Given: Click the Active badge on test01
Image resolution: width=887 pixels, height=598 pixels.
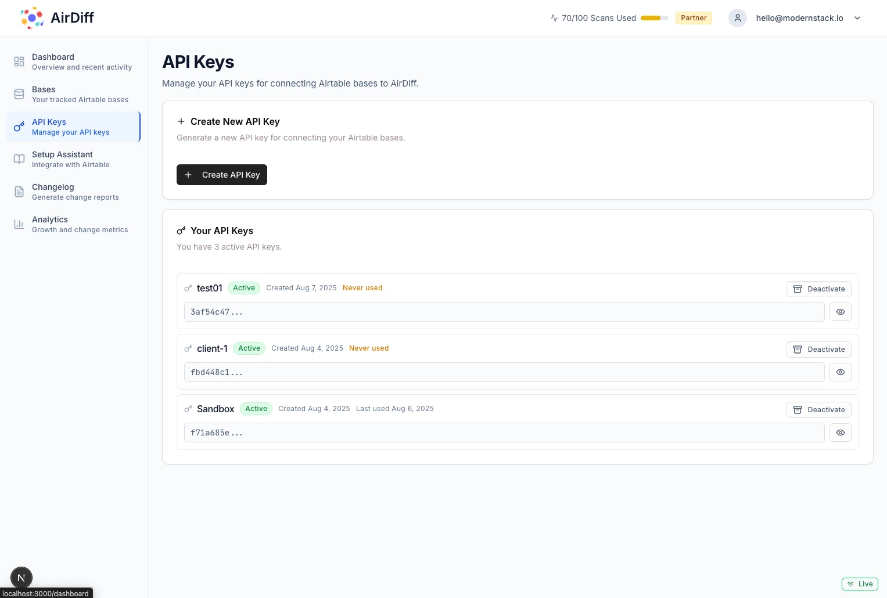Looking at the screenshot, I should click(244, 288).
